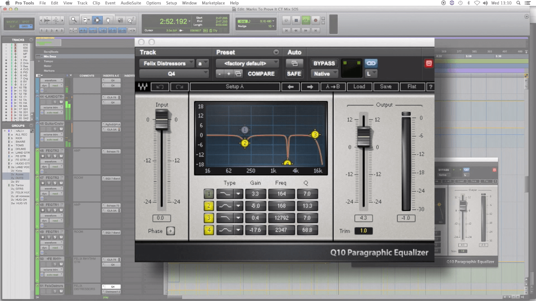Click the yellow band 3 node on EQ graph
536x301 pixels.
pos(315,134)
